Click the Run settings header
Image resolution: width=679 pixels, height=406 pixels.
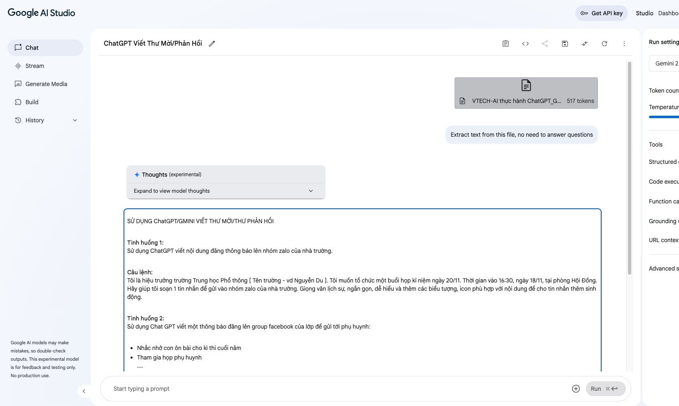tap(664, 42)
